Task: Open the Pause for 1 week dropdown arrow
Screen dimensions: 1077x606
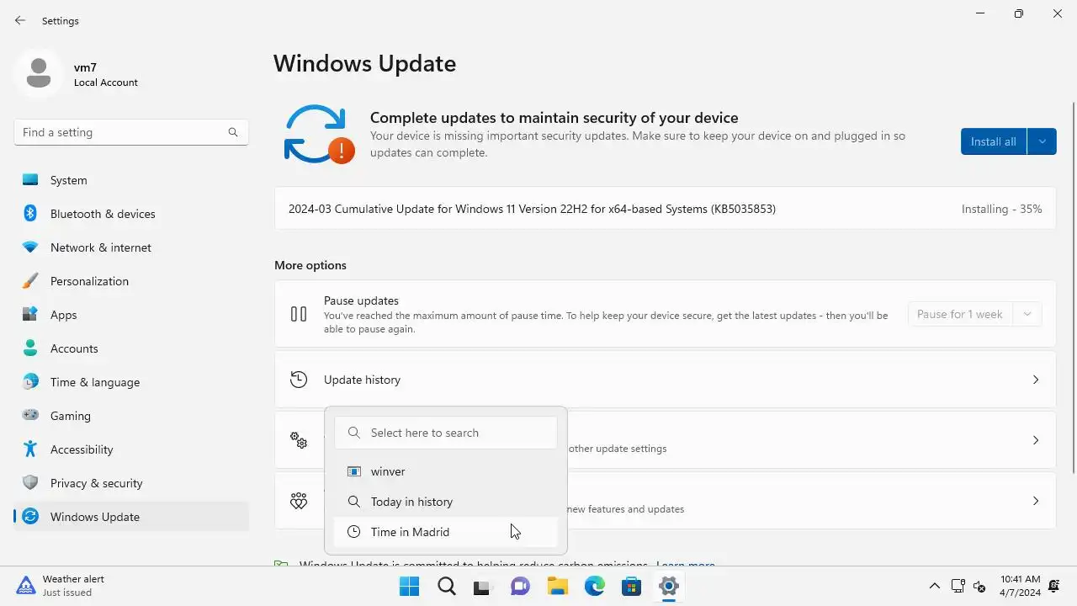Action: 1027,314
